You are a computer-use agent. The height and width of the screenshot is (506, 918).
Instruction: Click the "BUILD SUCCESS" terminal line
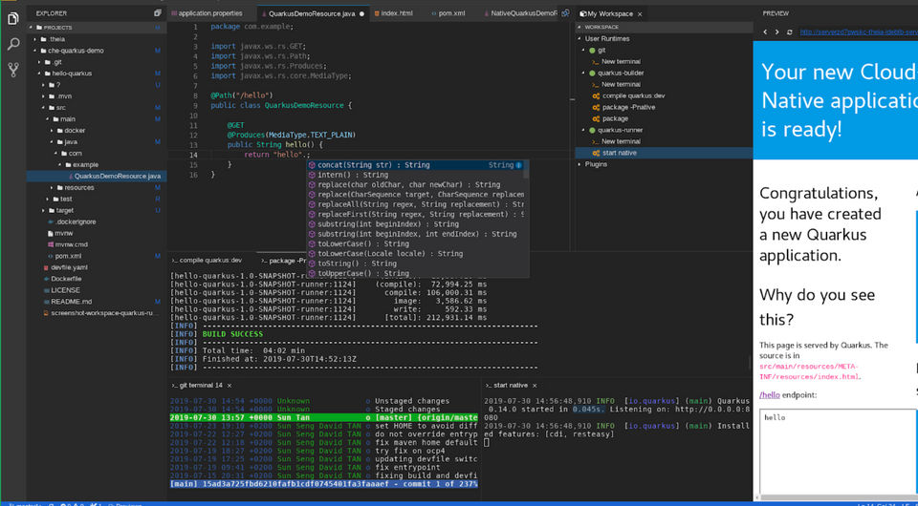(x=232, y=334)
